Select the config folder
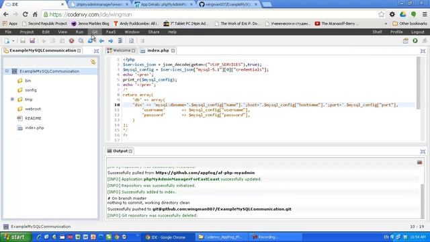The width and height of the screenshot is (430, 242). pyautogui.click(x=31, y=90)
